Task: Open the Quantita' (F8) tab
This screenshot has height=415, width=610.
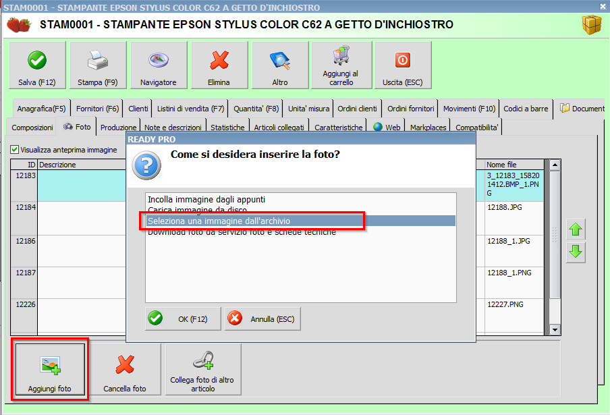Action: tap(256, 109)
